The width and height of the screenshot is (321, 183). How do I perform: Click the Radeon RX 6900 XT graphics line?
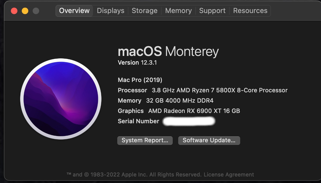[x=194, y=111]
